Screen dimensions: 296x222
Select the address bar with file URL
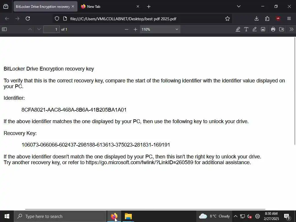coord(123,19)
